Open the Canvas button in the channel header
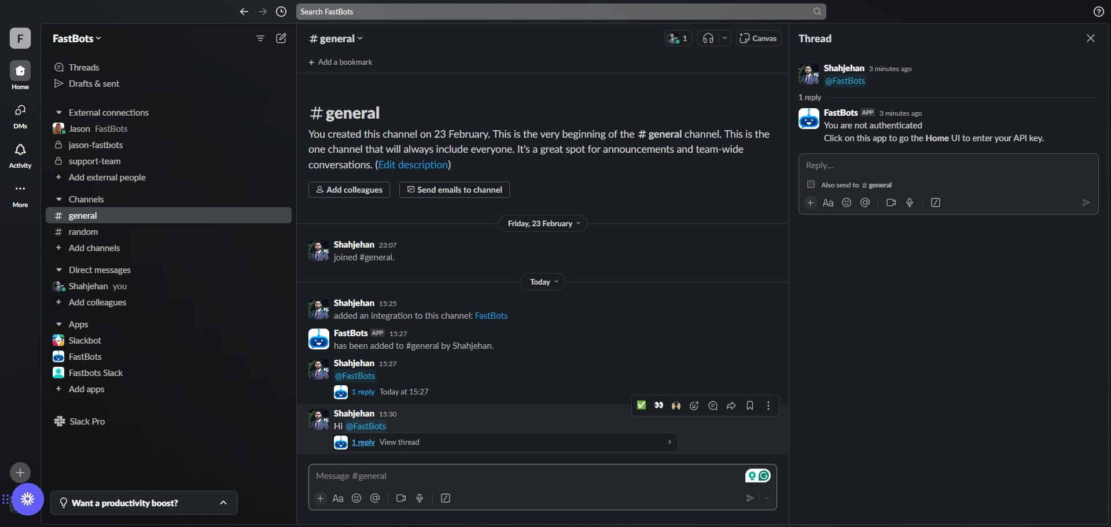Viewport: 1111px width, 527px height. click(759, 38)
